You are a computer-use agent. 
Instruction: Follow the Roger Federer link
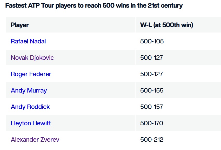[31, 74]
